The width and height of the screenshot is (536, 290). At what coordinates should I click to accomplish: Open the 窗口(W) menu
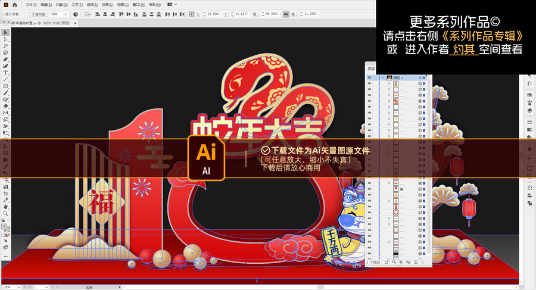(x=138, y=5)
